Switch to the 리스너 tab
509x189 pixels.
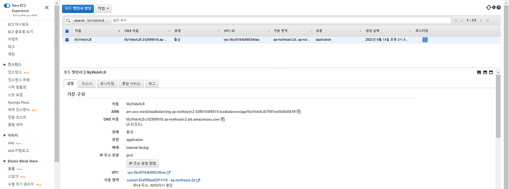87,83
